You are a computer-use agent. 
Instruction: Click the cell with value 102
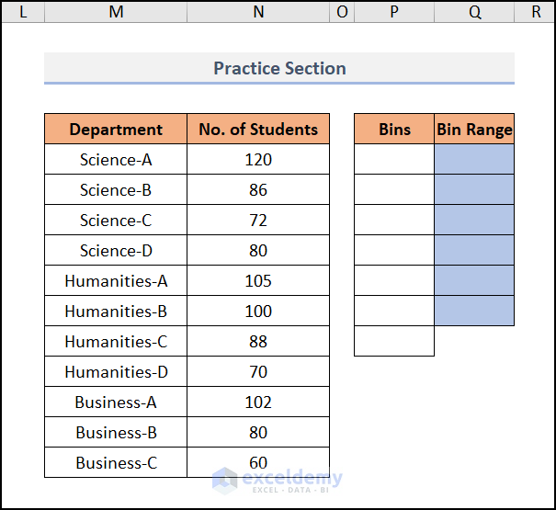(258, 402)
